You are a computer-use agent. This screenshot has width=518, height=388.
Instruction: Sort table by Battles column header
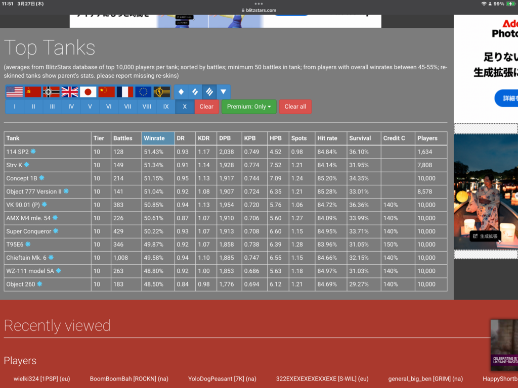click(123, 138)
